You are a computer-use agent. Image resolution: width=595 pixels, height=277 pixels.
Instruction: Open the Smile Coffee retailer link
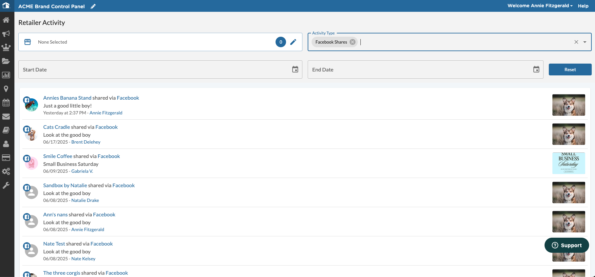pyautogui.click(x=58, y=156)
